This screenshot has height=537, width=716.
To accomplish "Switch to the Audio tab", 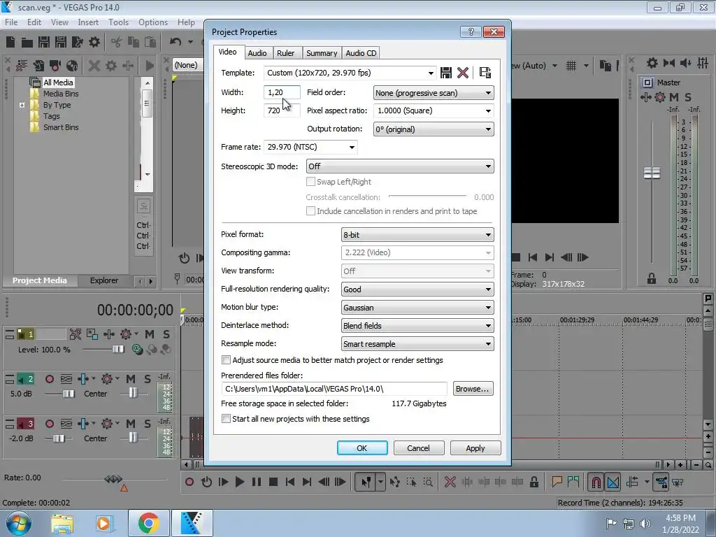I will click(257, 53).
